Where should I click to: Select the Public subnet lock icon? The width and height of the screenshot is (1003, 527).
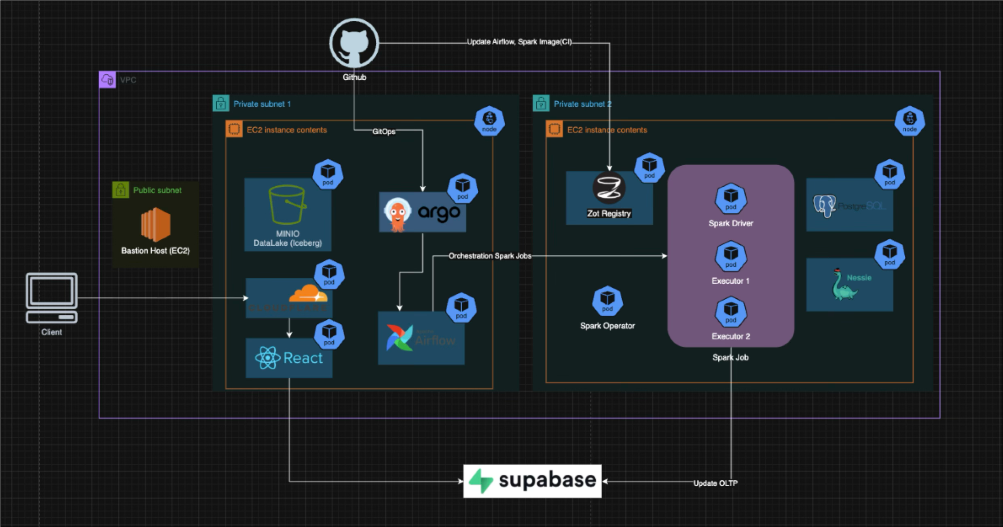(121, 190)
